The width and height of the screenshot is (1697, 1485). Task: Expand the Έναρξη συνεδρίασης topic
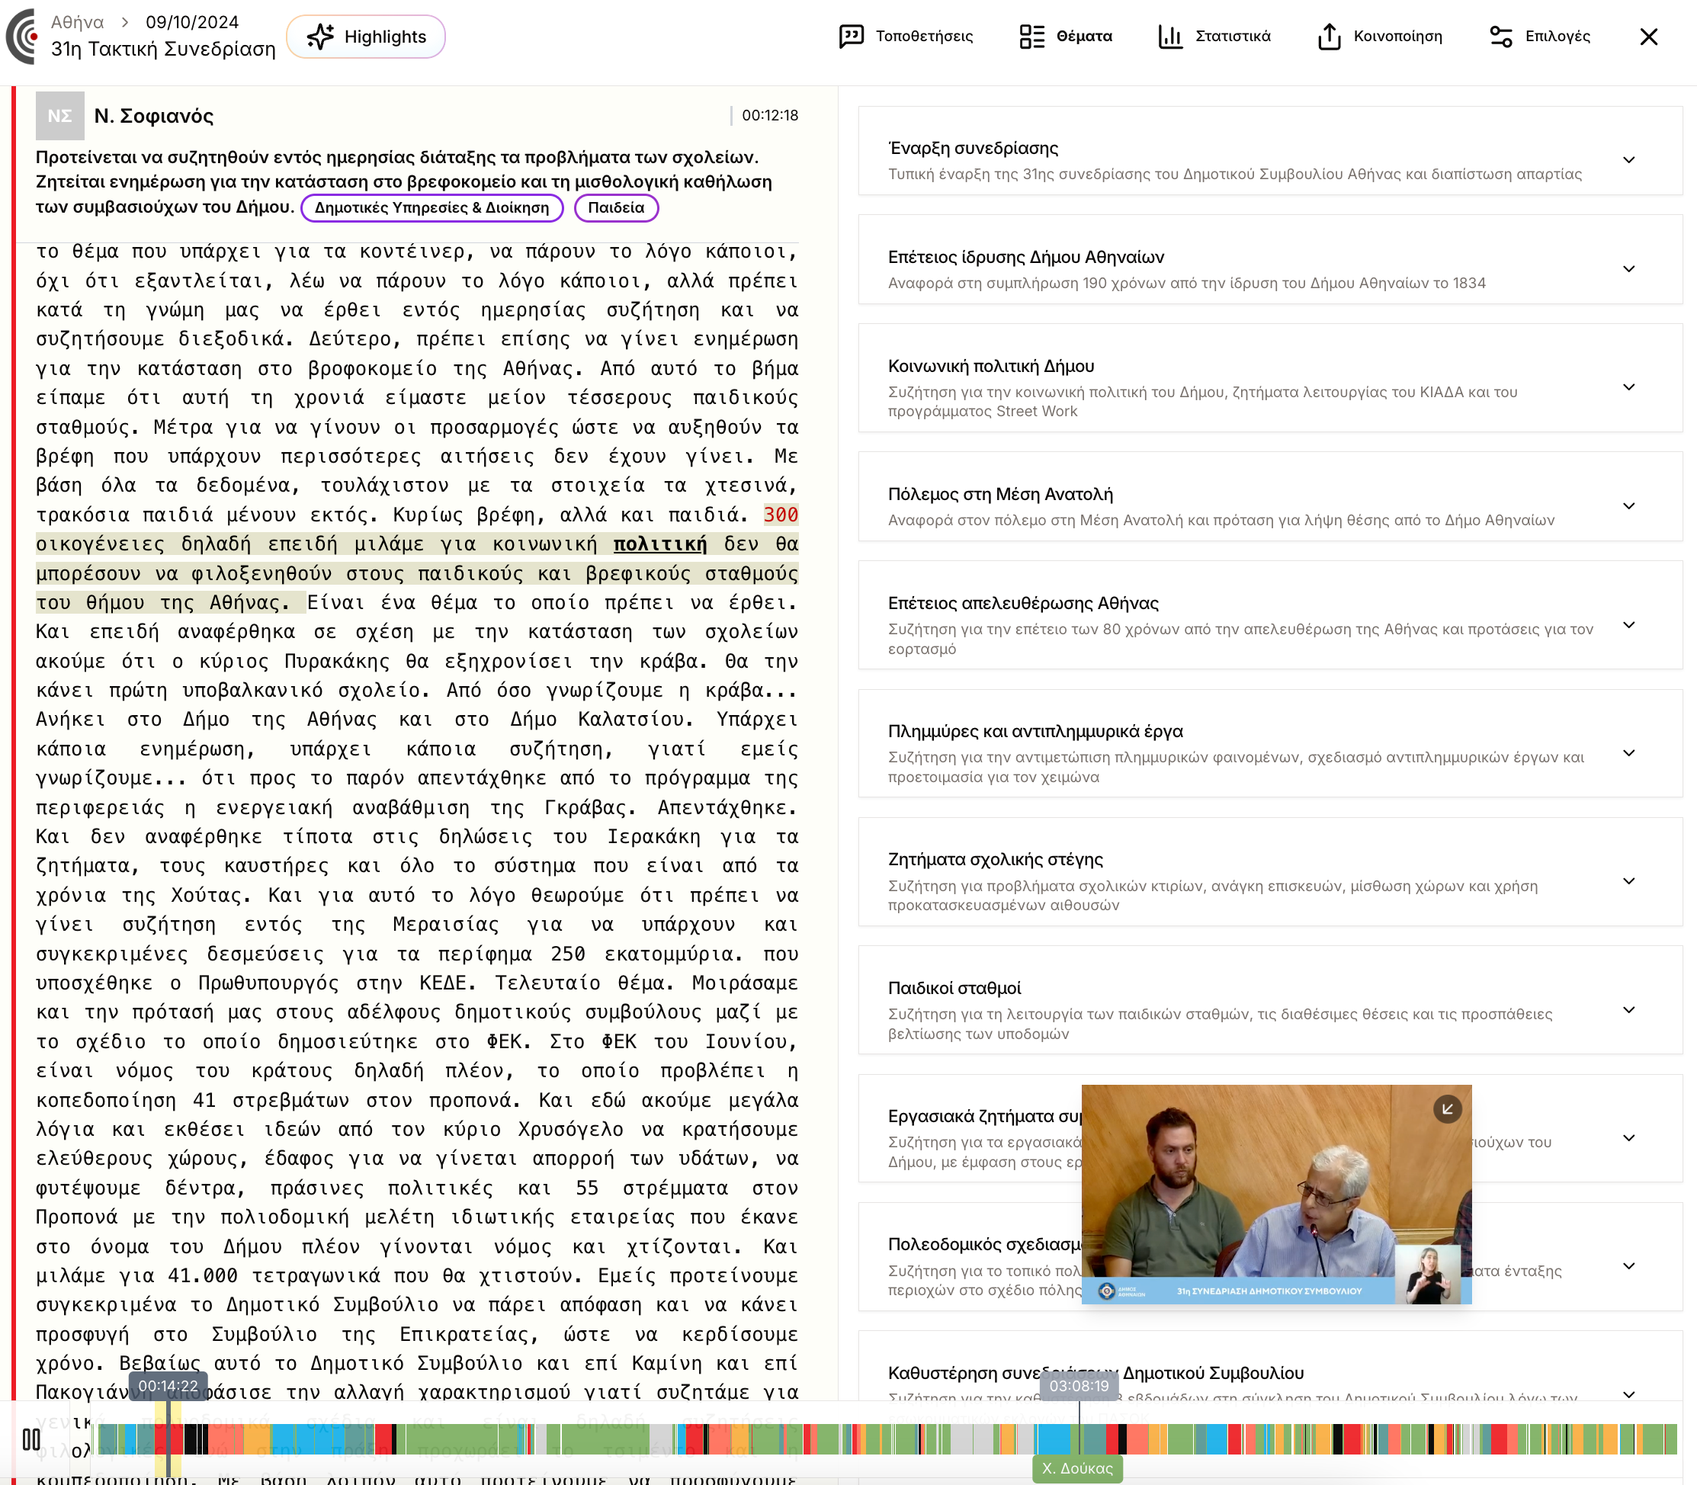click(1628, 160)
